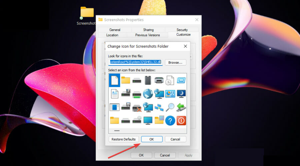Pick the dark chip device icon
The height and width of the screenshot is (166, 300).
pyautogui.click(x=148, y=80)
